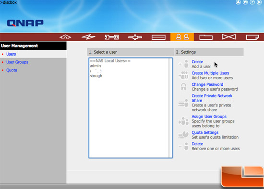
Task: Click the remove-user icon beside Delete
Action: tap(184, 146)
